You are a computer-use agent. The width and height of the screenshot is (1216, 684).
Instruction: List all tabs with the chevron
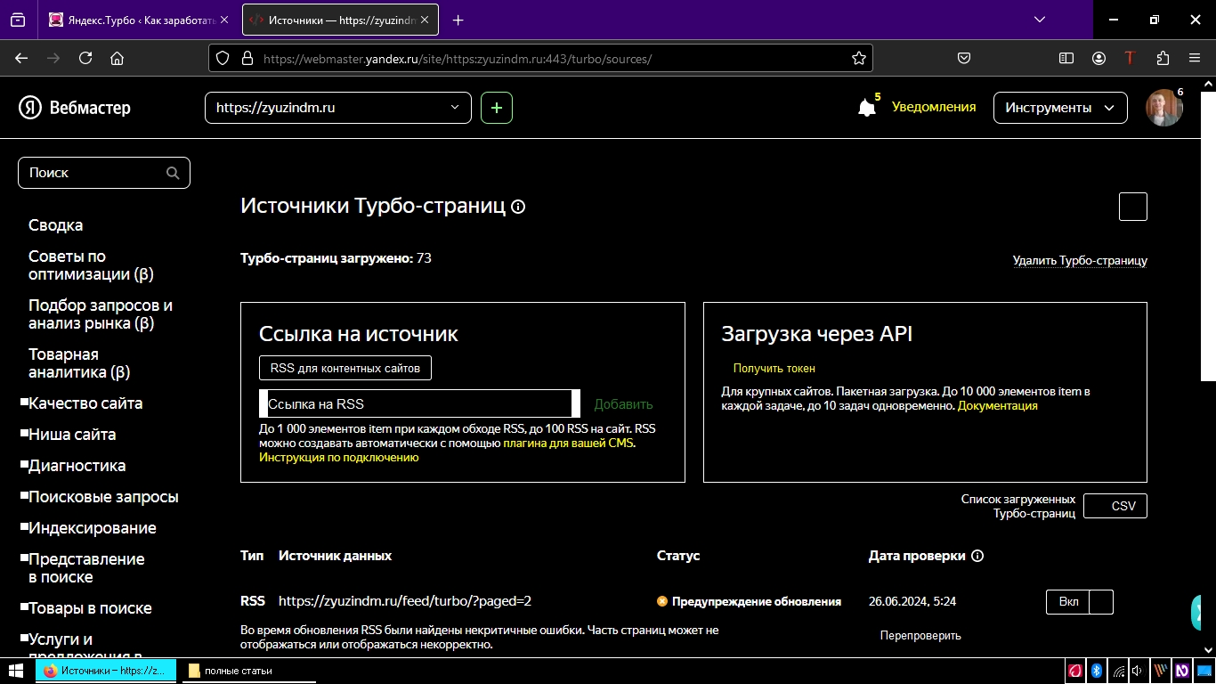point(1040,20)
